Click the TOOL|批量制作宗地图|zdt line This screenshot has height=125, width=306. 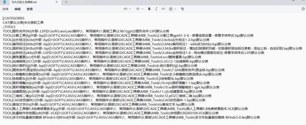click(111, 113)
